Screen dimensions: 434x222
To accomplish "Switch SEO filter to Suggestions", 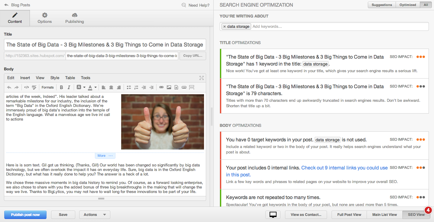I will tap(382, 5).
